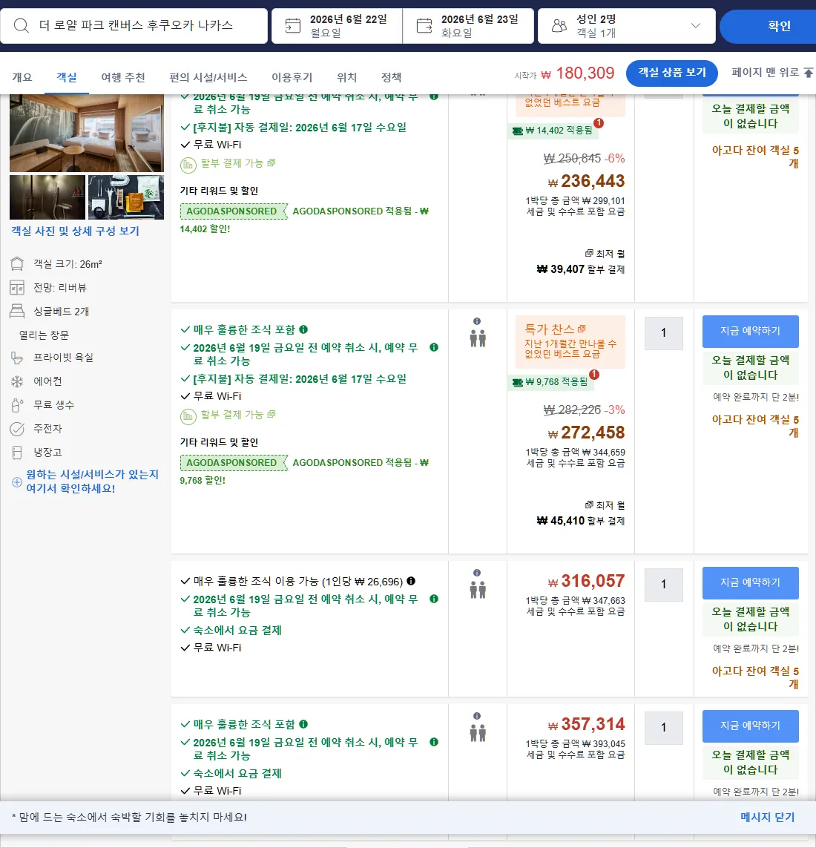Click occupancy info icon in 316,057 row
Viewport: 816px width, 848px height.
[477, 573]
